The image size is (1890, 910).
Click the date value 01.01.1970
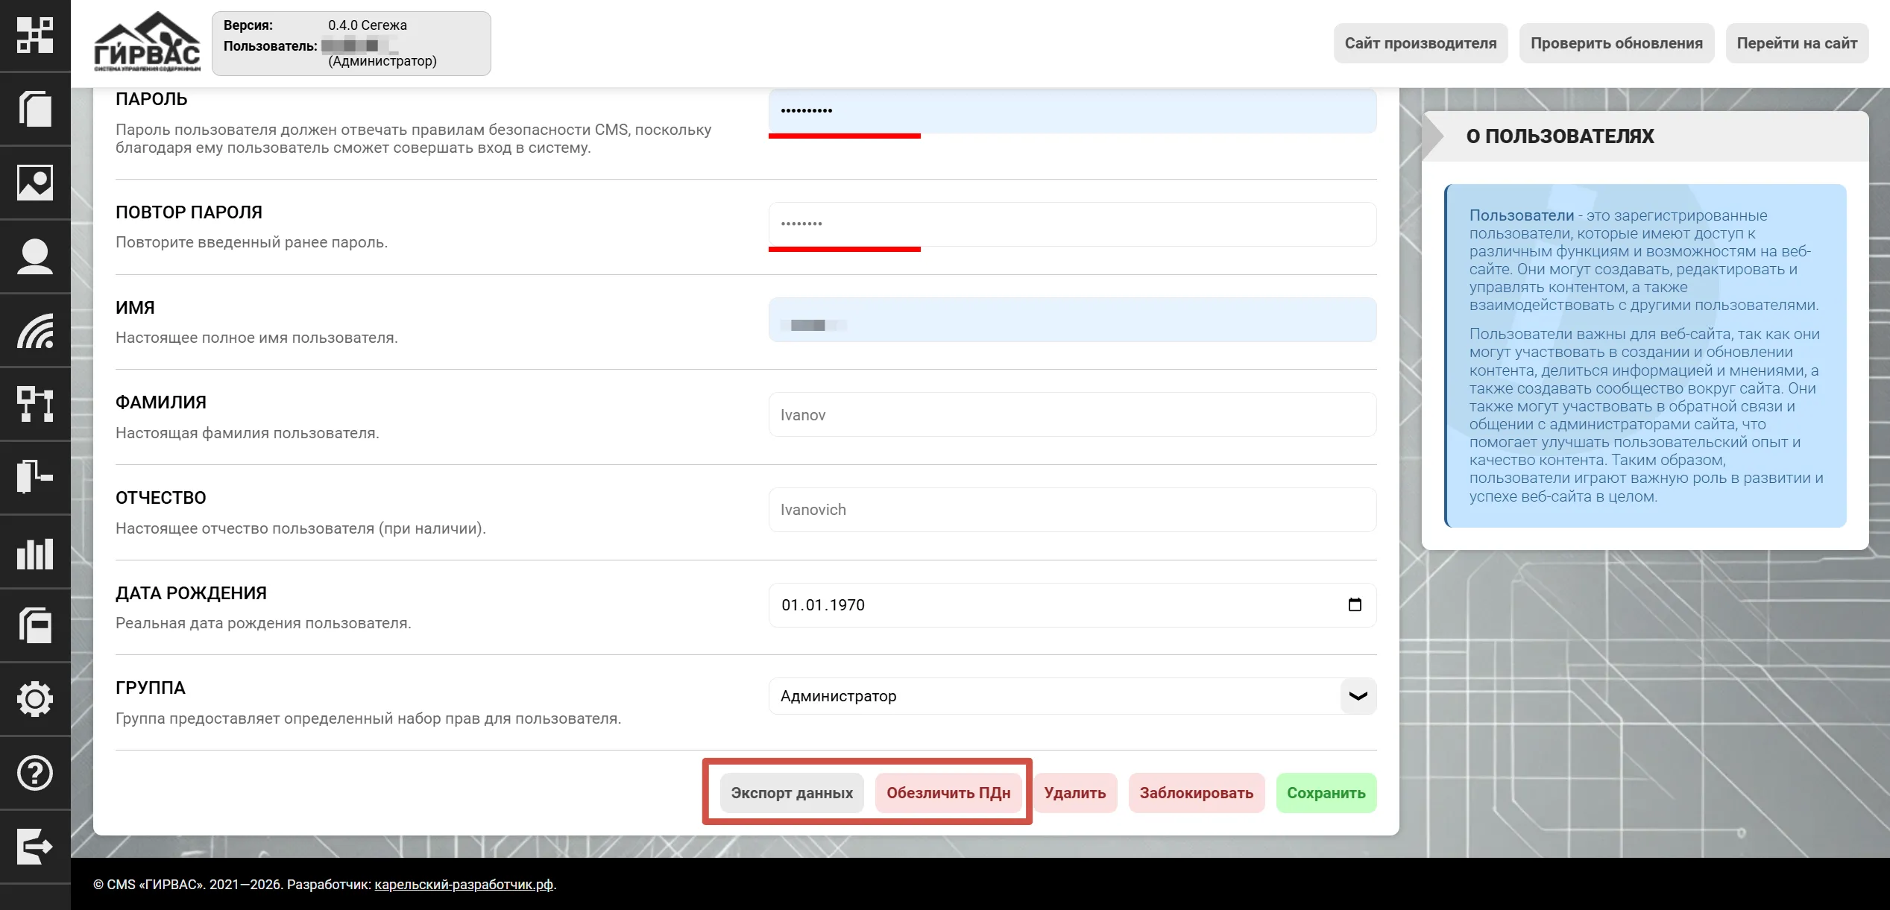click(823, 605)
